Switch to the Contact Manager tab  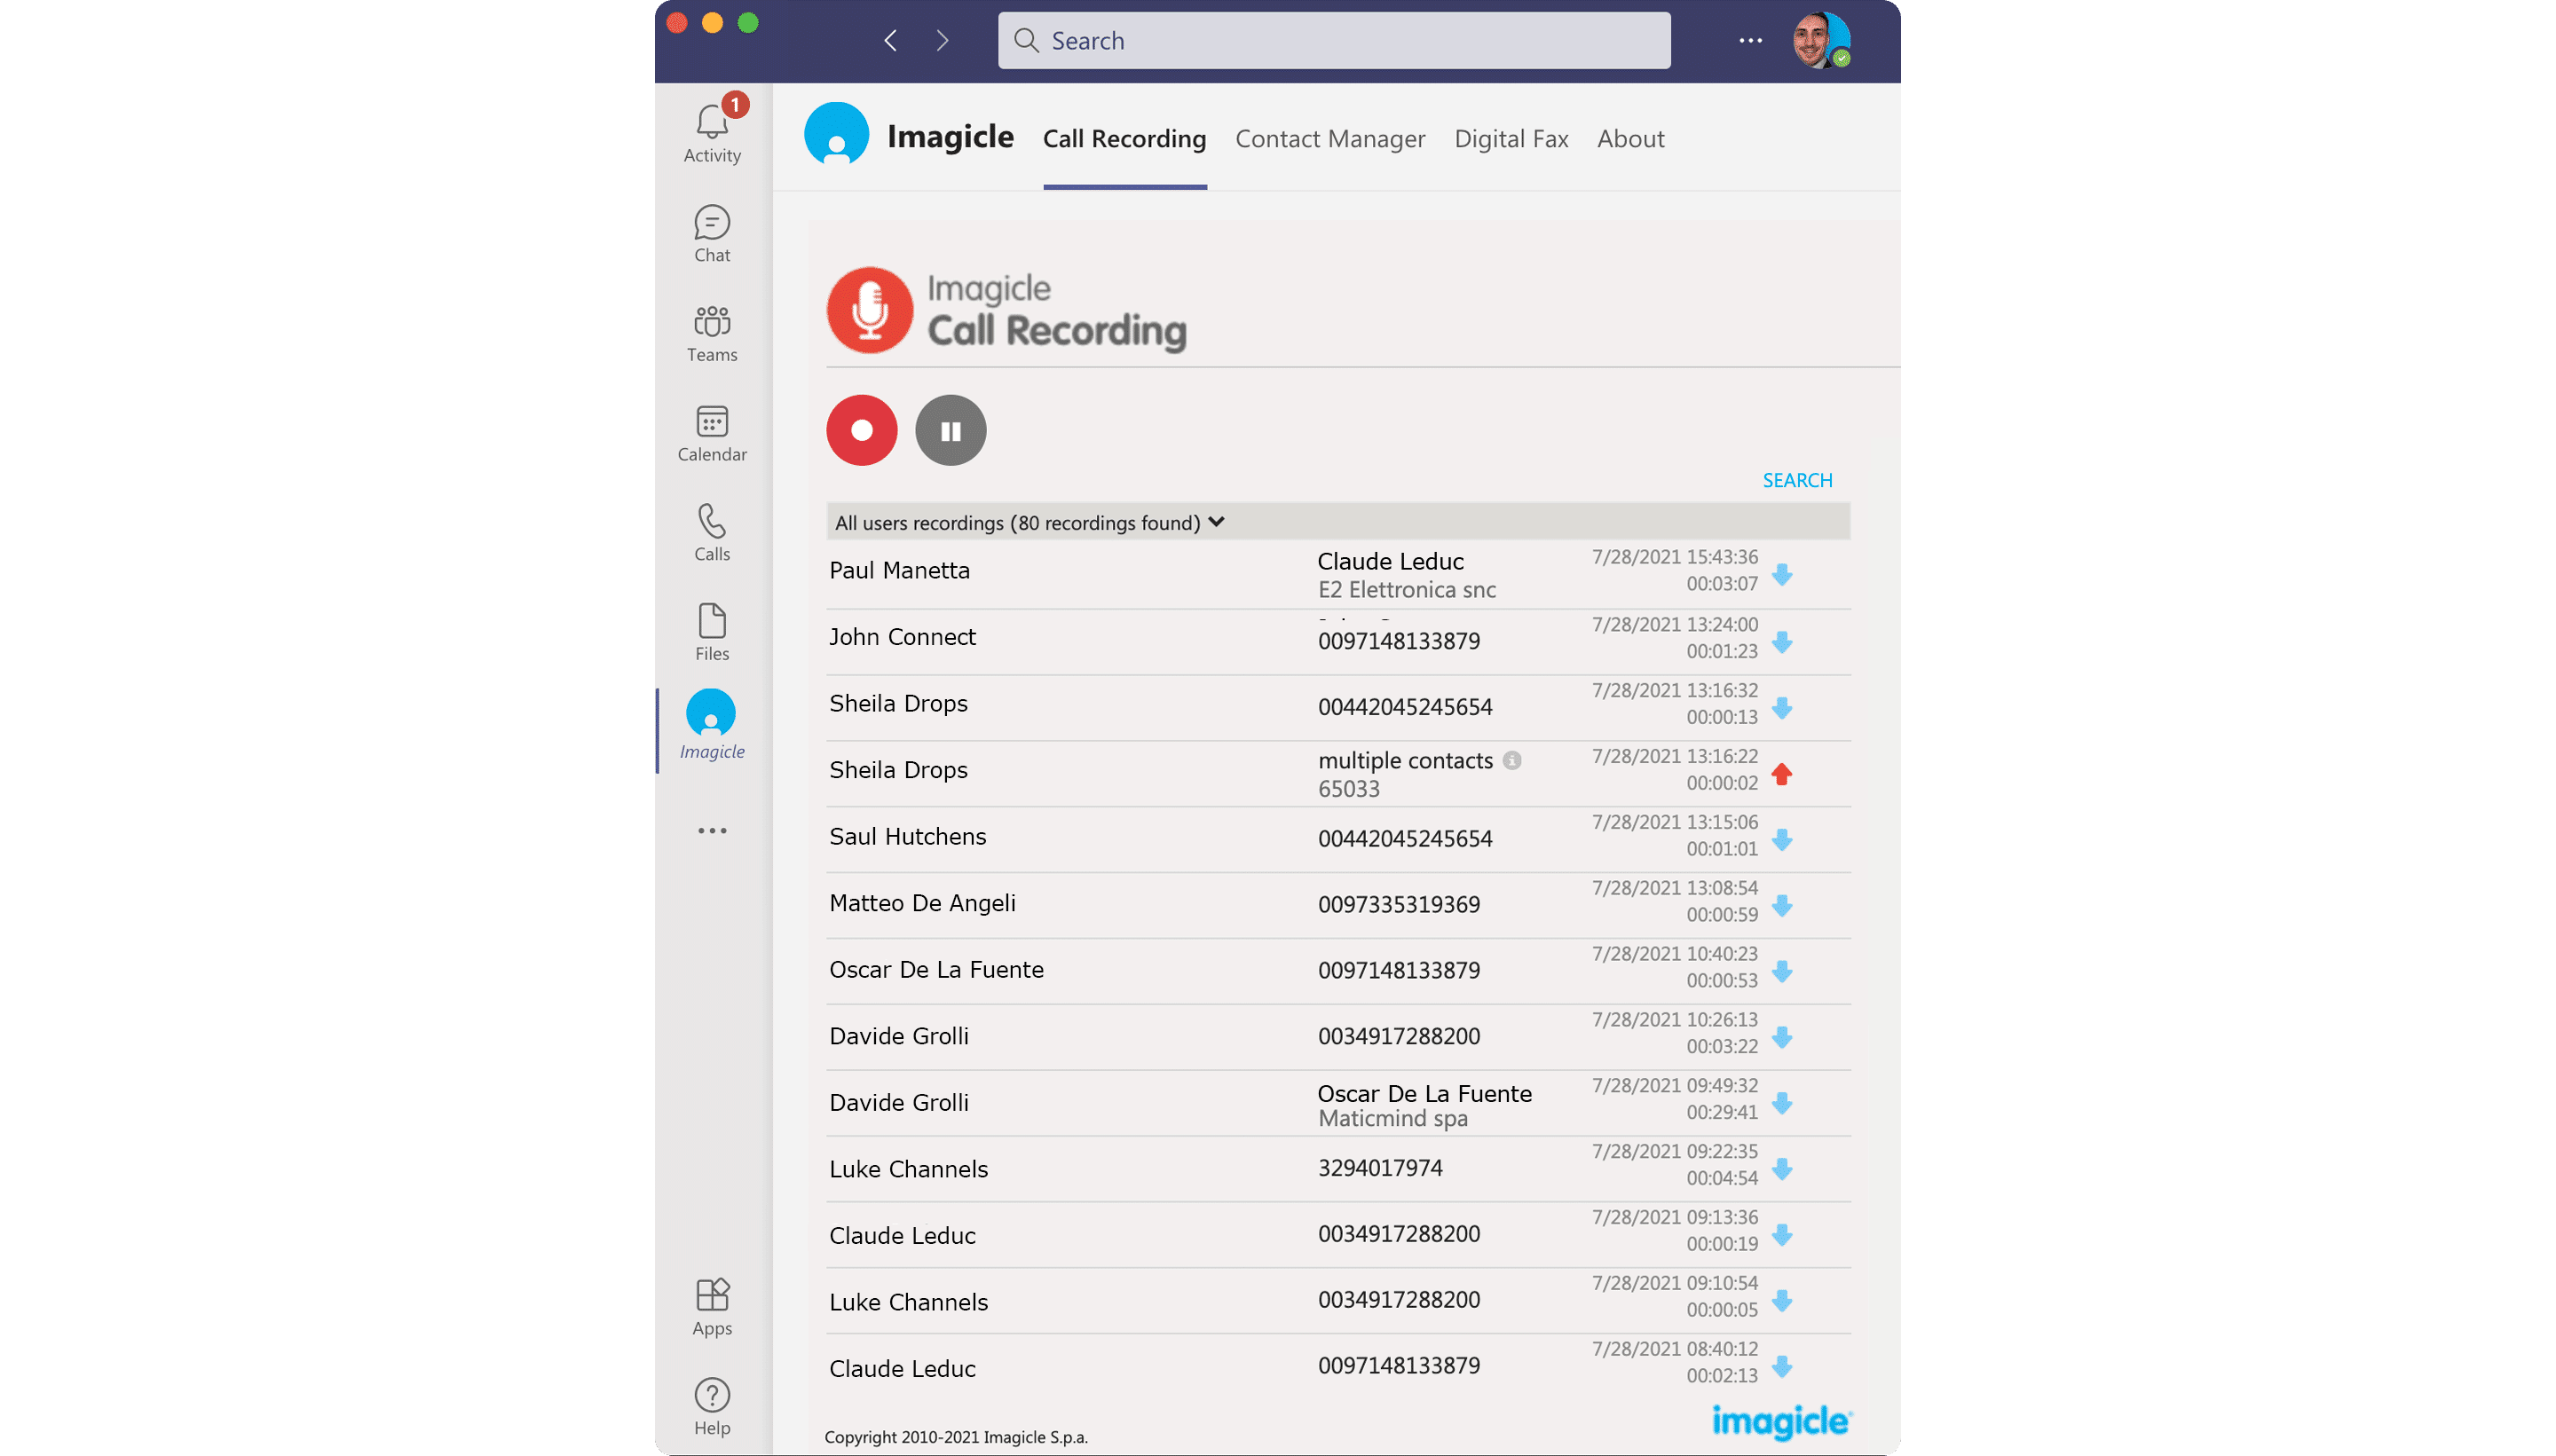1329,139
